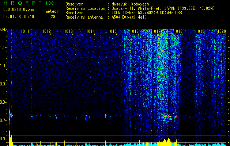Click the meteor count value 29

(53, 17)
